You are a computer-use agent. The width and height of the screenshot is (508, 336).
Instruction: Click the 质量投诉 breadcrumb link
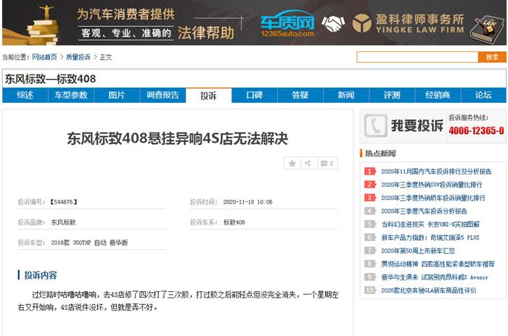click(x=78, y=57)
